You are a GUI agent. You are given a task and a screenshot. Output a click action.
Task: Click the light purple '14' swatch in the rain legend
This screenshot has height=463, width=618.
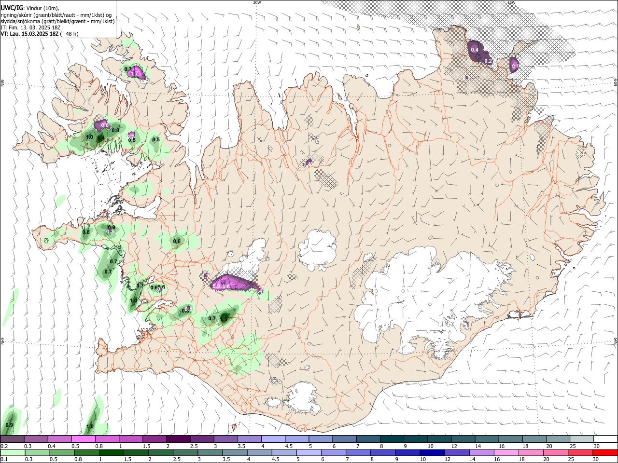point(481,452)
